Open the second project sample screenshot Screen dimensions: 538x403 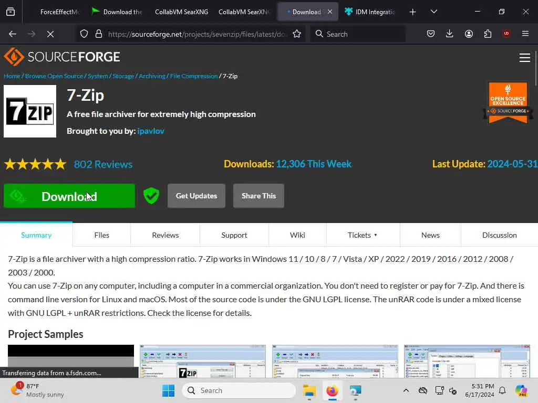click(203, 361)
